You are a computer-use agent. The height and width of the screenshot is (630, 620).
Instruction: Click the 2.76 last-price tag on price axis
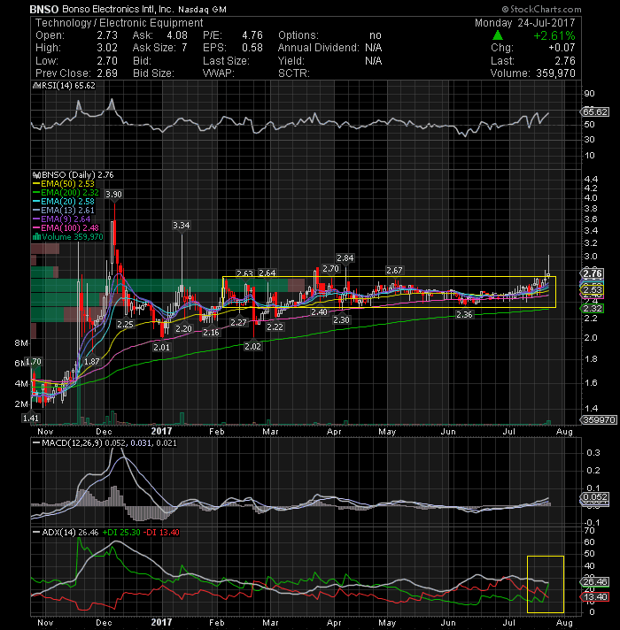point(593,273)
